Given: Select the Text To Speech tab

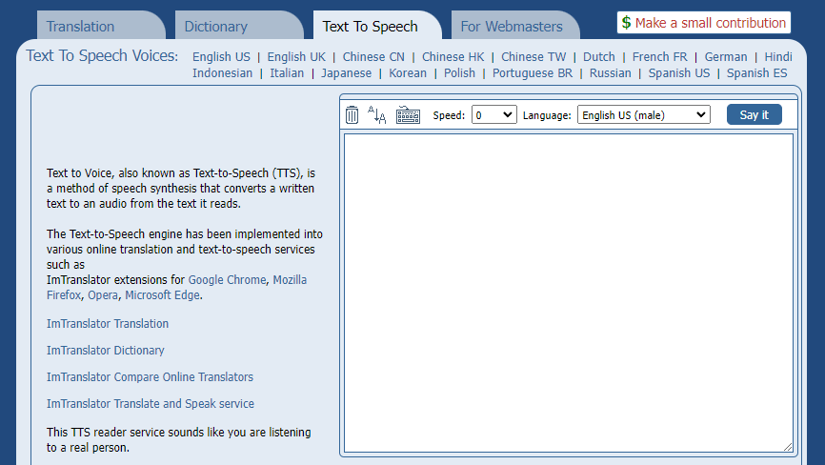Looking at the screenshot, I should coord(371,27).
